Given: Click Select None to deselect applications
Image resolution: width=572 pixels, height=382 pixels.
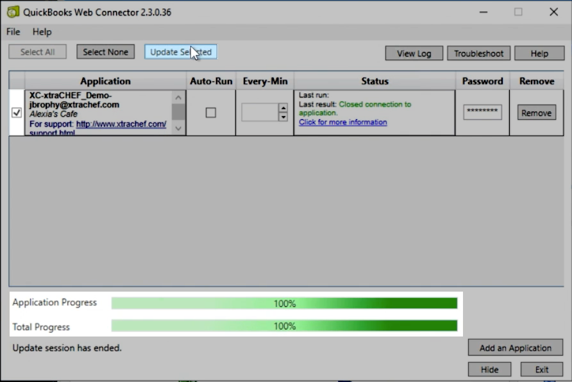Looking at the screenshot, I should pyautogui.click(x=105, y=52).
